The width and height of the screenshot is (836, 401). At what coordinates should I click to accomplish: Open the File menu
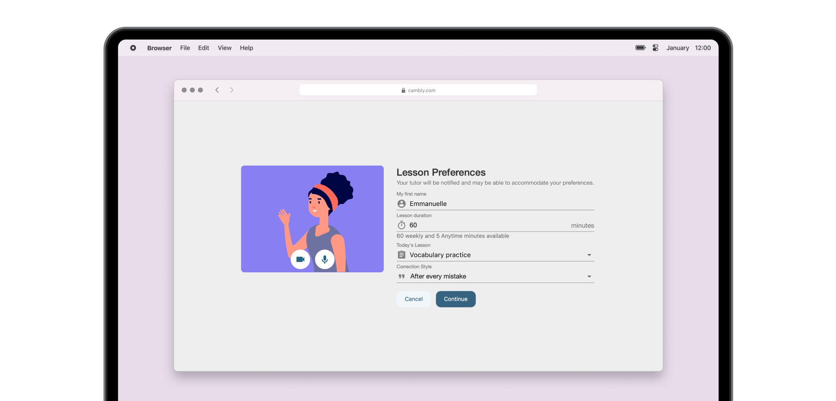(185, 48)
